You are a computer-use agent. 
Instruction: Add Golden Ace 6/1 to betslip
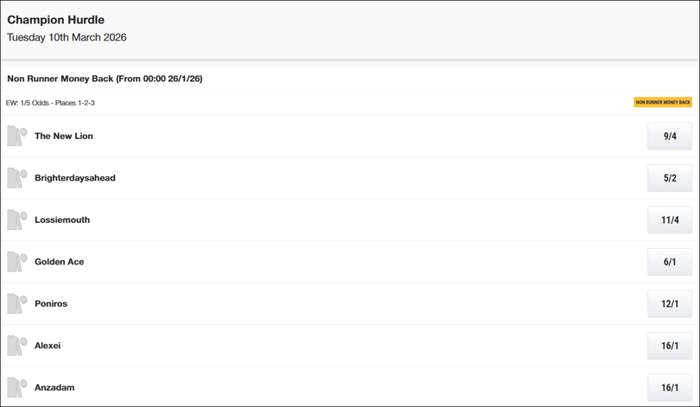(670, 262)
